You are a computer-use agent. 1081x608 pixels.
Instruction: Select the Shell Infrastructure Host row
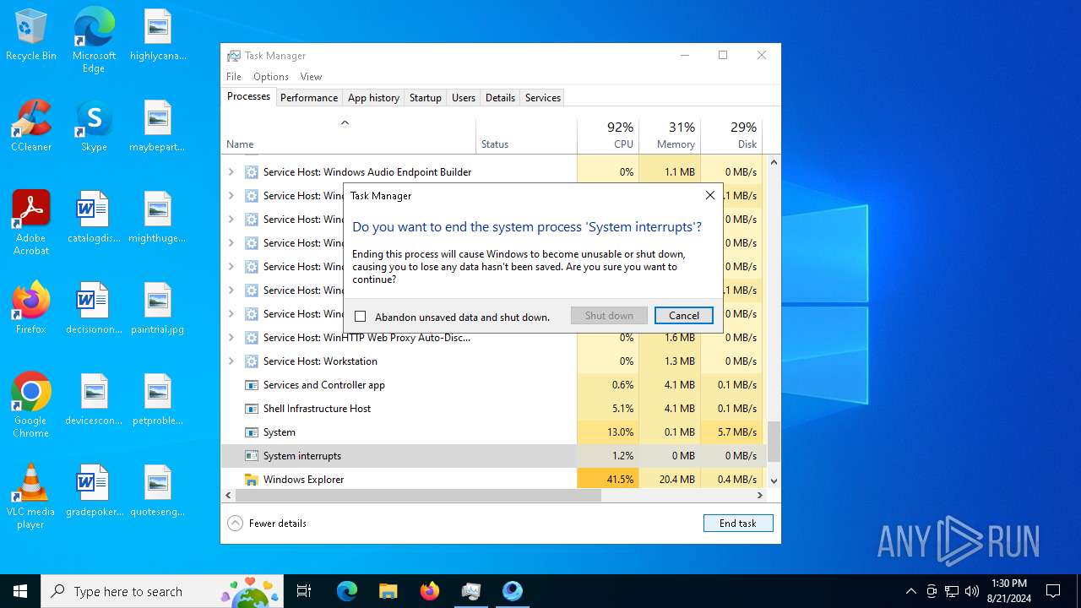(494, 409)
